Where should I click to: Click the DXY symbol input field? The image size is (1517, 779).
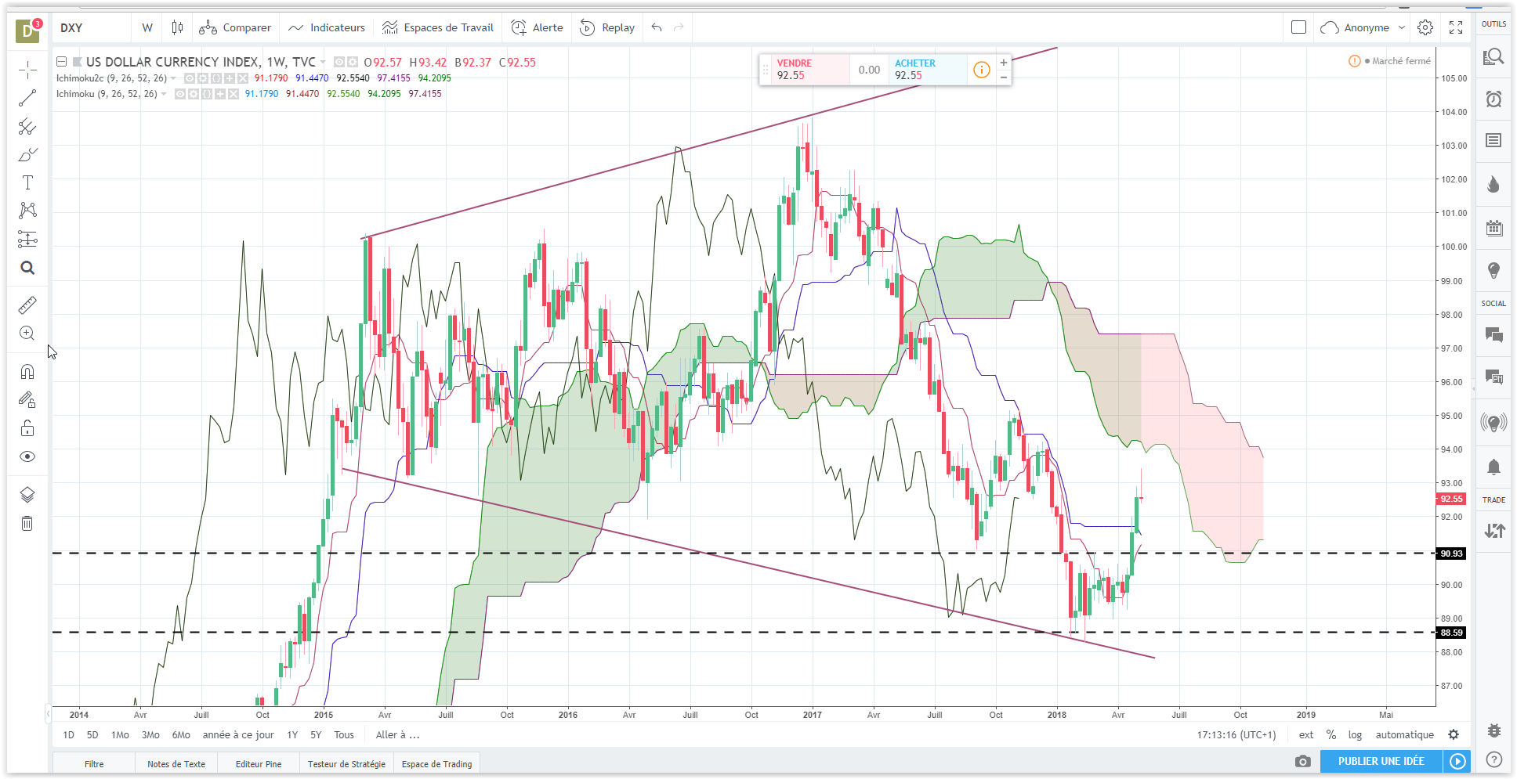92,27
